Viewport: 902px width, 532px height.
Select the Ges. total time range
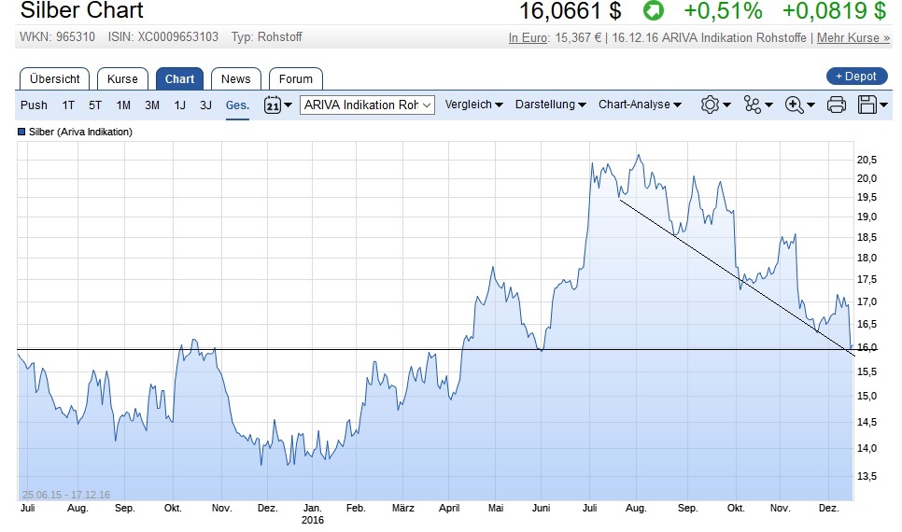(x=237, y=105)
